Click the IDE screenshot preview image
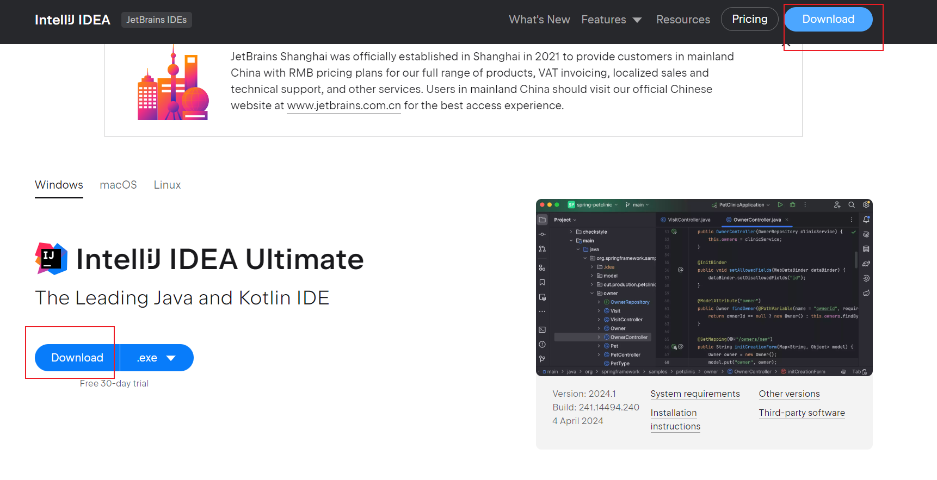Screen dimensions: 937x480 (x=704, y=288)
